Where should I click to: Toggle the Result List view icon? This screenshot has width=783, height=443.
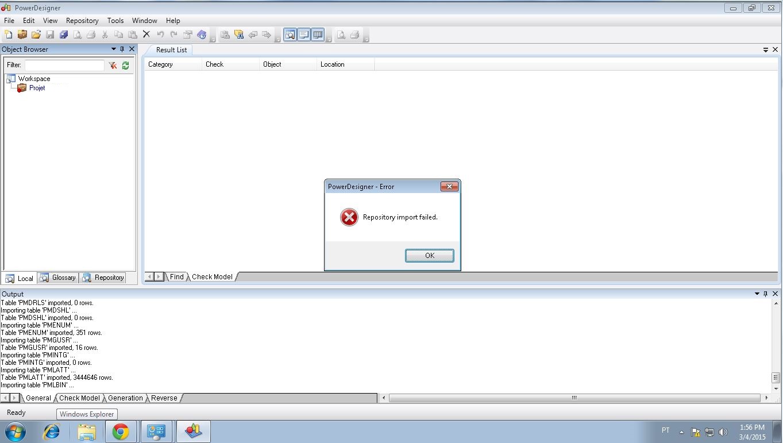click(318, 34)
